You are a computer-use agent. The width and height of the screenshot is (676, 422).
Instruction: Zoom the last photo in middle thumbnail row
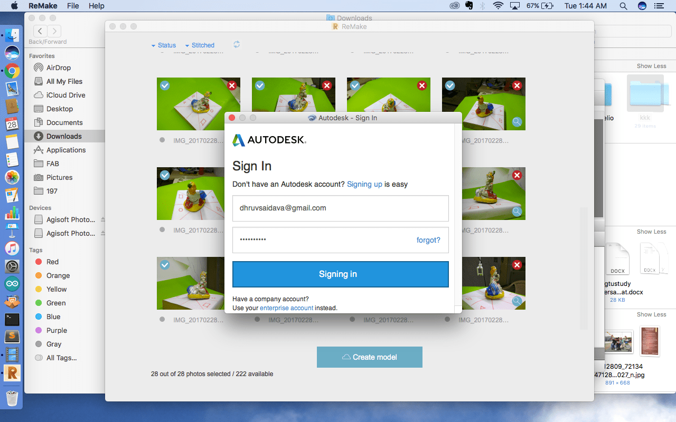tap(517, 212)
